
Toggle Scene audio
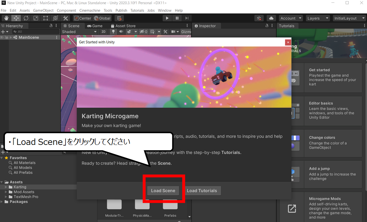(x=121, y=32)
